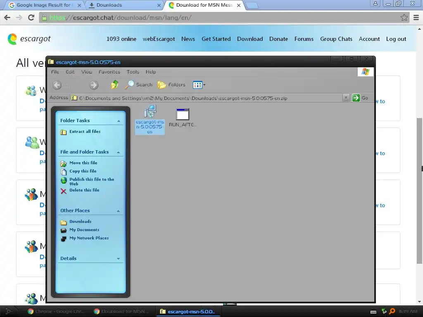Reload the escargot page
Screen dimensions: 423x317
pyautogui.click(x=31, y=18)
